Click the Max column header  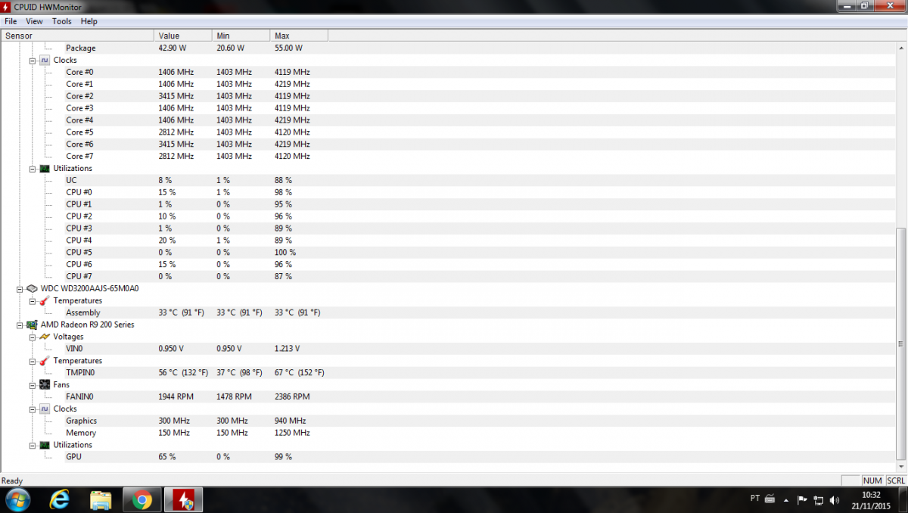point(299,36)
